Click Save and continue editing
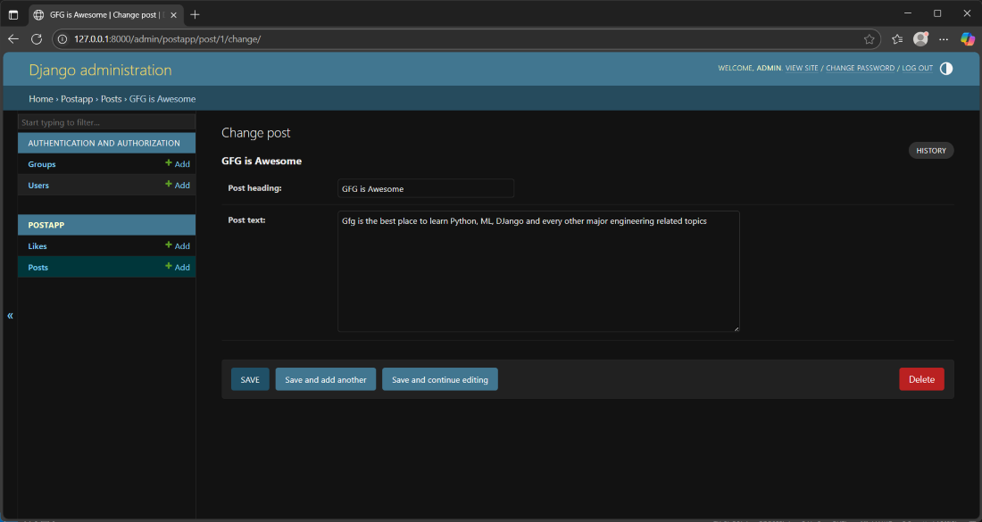 440,379
